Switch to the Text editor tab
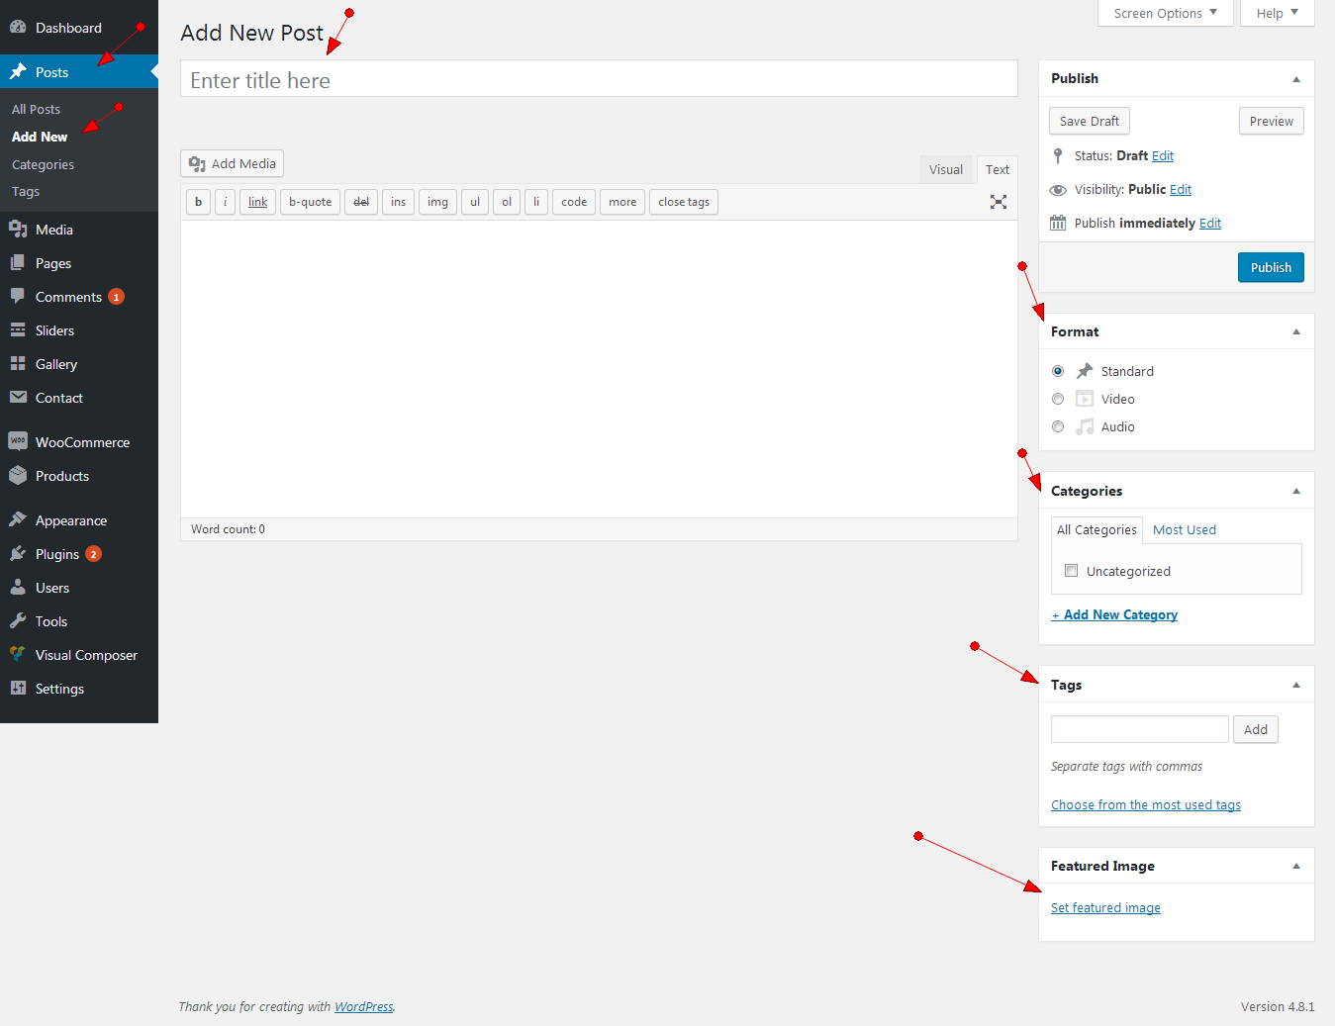 pyautogui.click(x=998, y=169)
